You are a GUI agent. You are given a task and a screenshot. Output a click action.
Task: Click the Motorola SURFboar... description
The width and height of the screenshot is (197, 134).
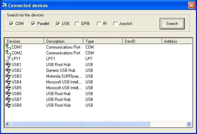(64, 76)
